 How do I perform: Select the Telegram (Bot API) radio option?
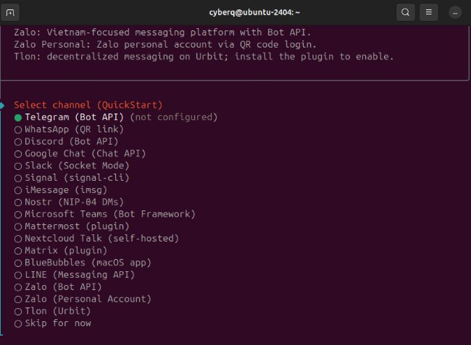coord(18,117)
